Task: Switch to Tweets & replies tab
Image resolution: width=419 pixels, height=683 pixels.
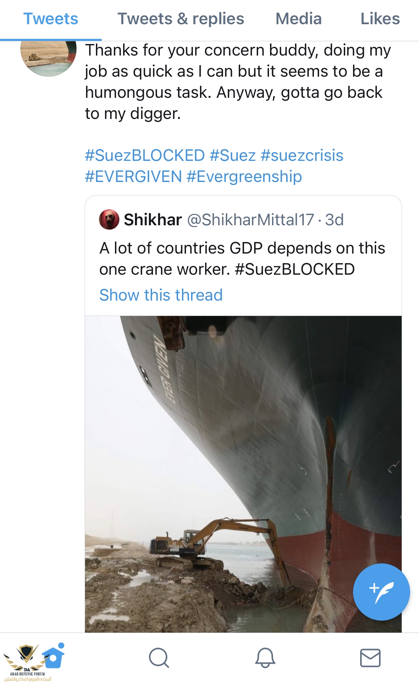Action: [x=181, y=19]
